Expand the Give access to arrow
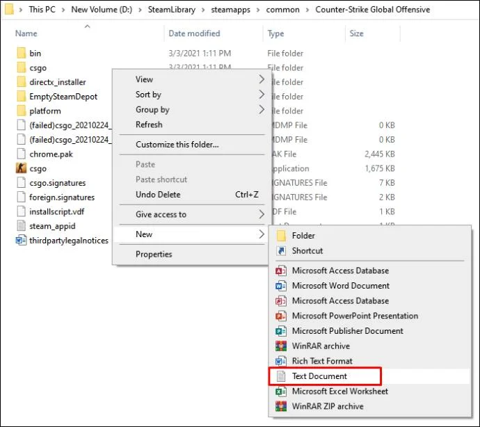Image resolution: width=480 pixels, height=427 pixels. tap(262, 214)
